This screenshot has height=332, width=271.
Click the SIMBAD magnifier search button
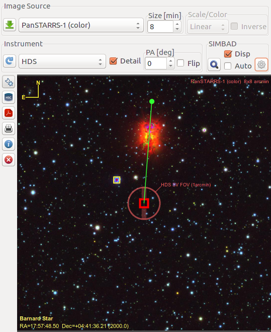pos(214,64)
